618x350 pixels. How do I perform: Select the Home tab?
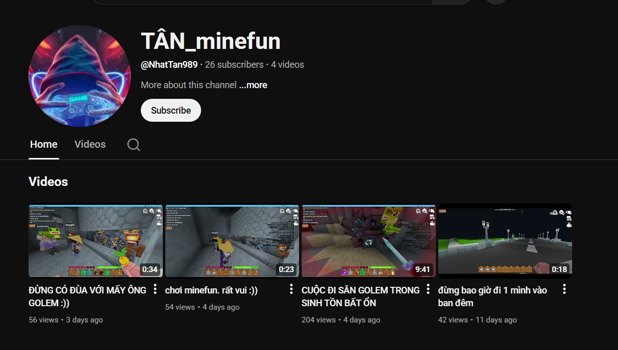click(x=43, y=145)
